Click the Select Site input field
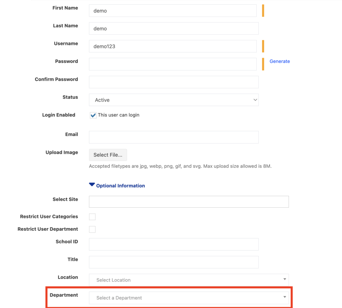Viewport: 342px width, 308px height. point(188,202)
